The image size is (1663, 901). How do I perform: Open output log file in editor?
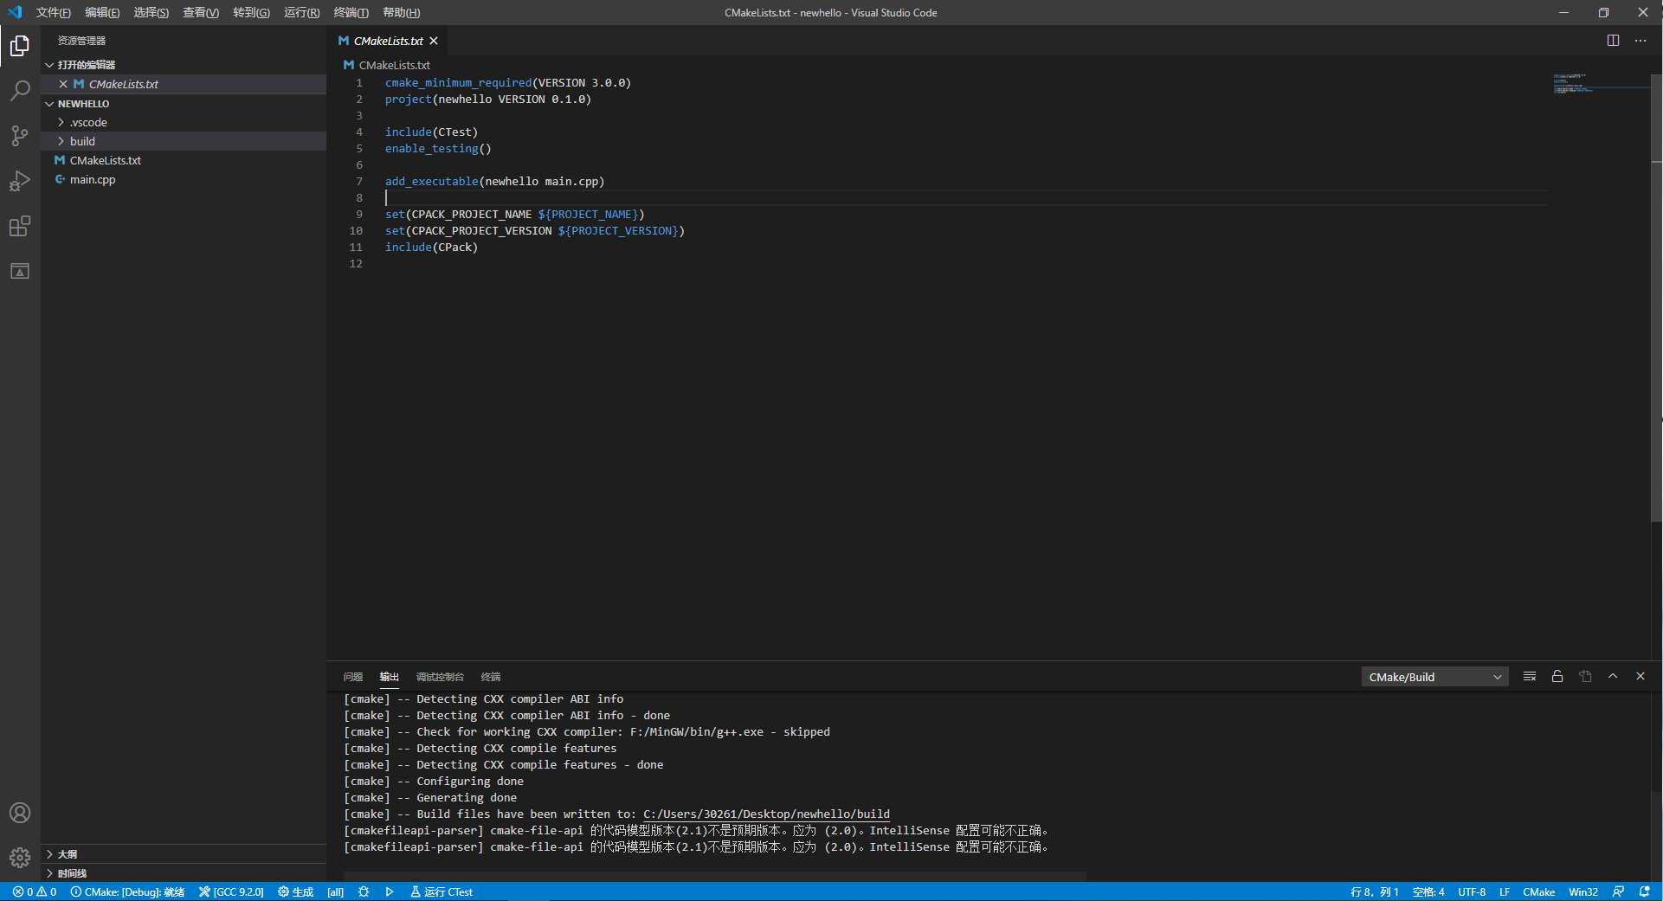tap(1585, 677)
